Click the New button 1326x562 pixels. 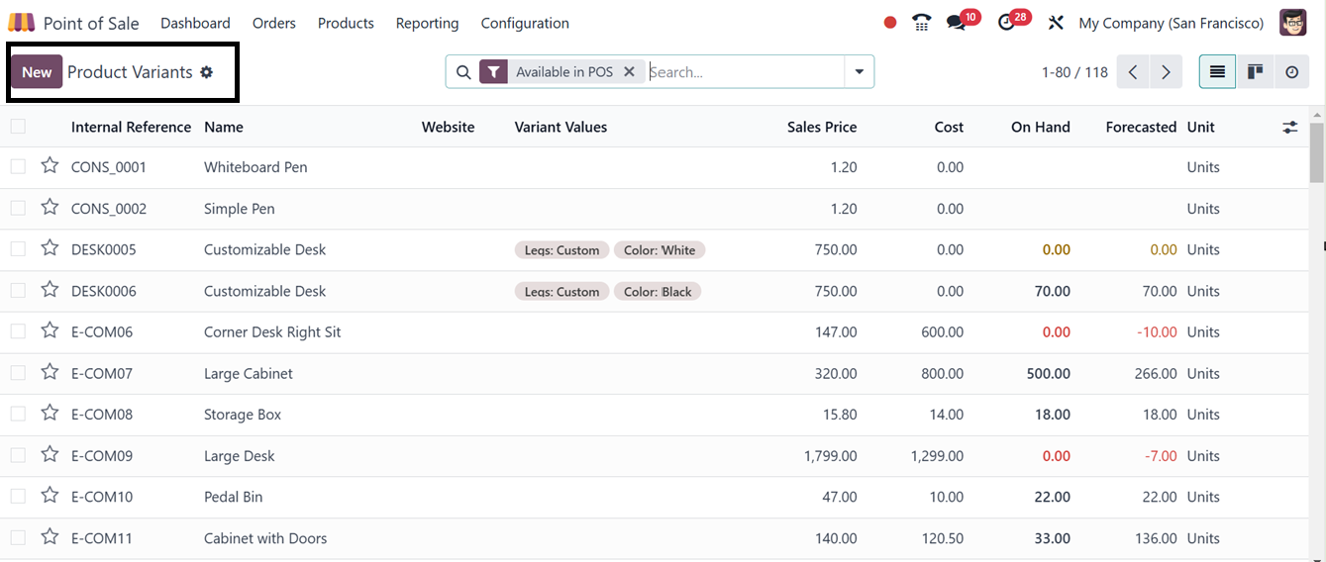[x=37, y=72]
